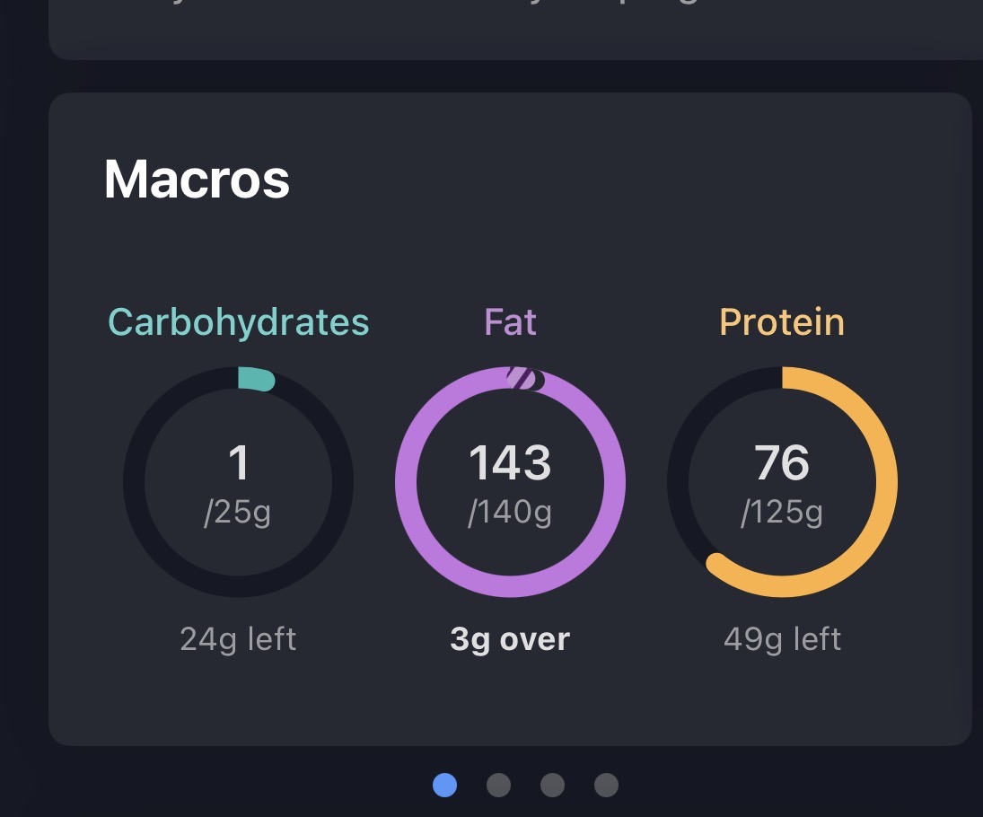The image size is (983, 817).
Task: Tap the Fat label
Action: click(x=510, y=322)
